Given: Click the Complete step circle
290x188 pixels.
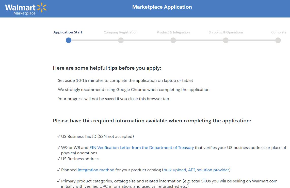Looking at the screenshot, I should (278, 40).
